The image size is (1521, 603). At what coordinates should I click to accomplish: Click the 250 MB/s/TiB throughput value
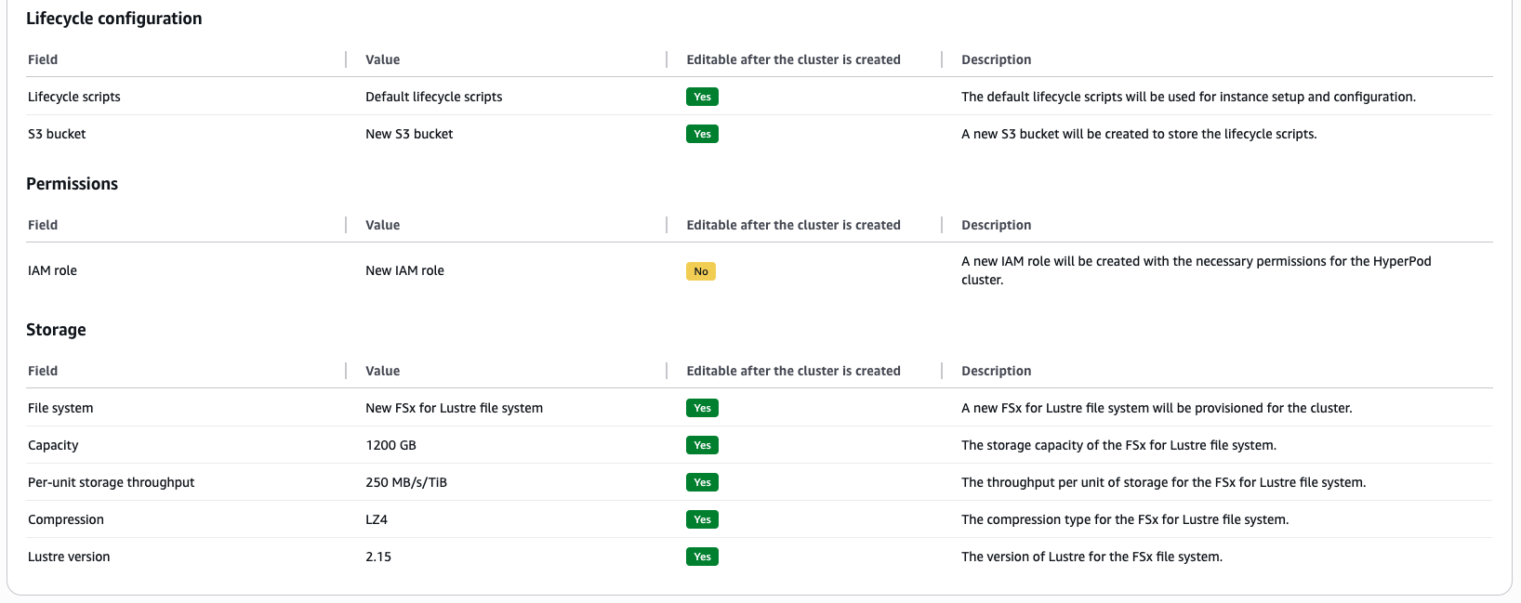406,482
